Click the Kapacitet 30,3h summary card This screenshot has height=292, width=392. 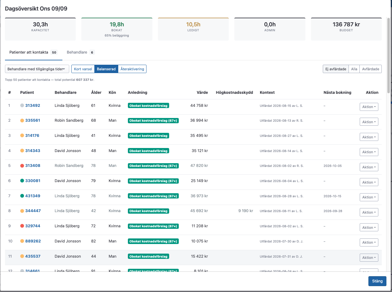click(x=40, y=29)
